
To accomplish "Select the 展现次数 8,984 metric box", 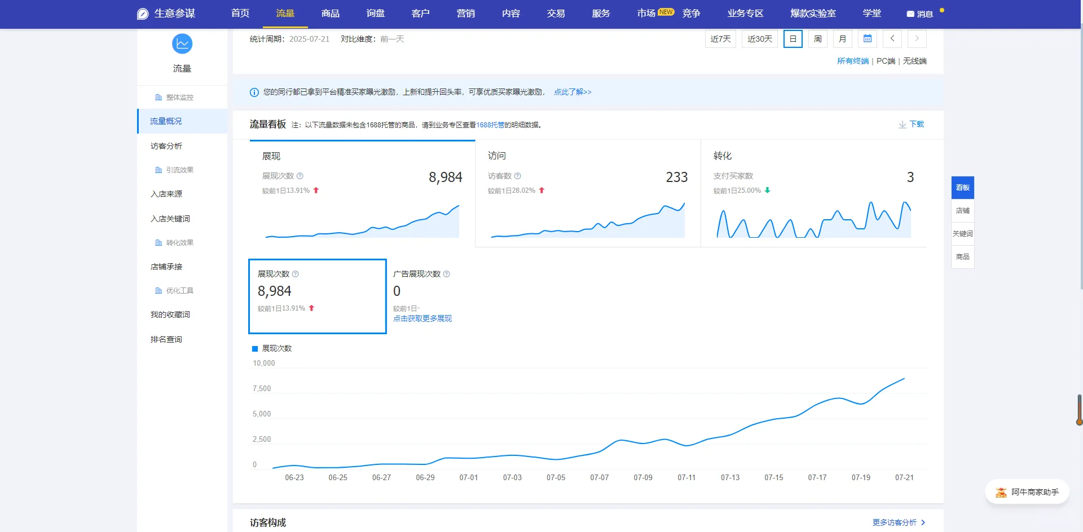I will pyautogui.click(x=318, y=296).
